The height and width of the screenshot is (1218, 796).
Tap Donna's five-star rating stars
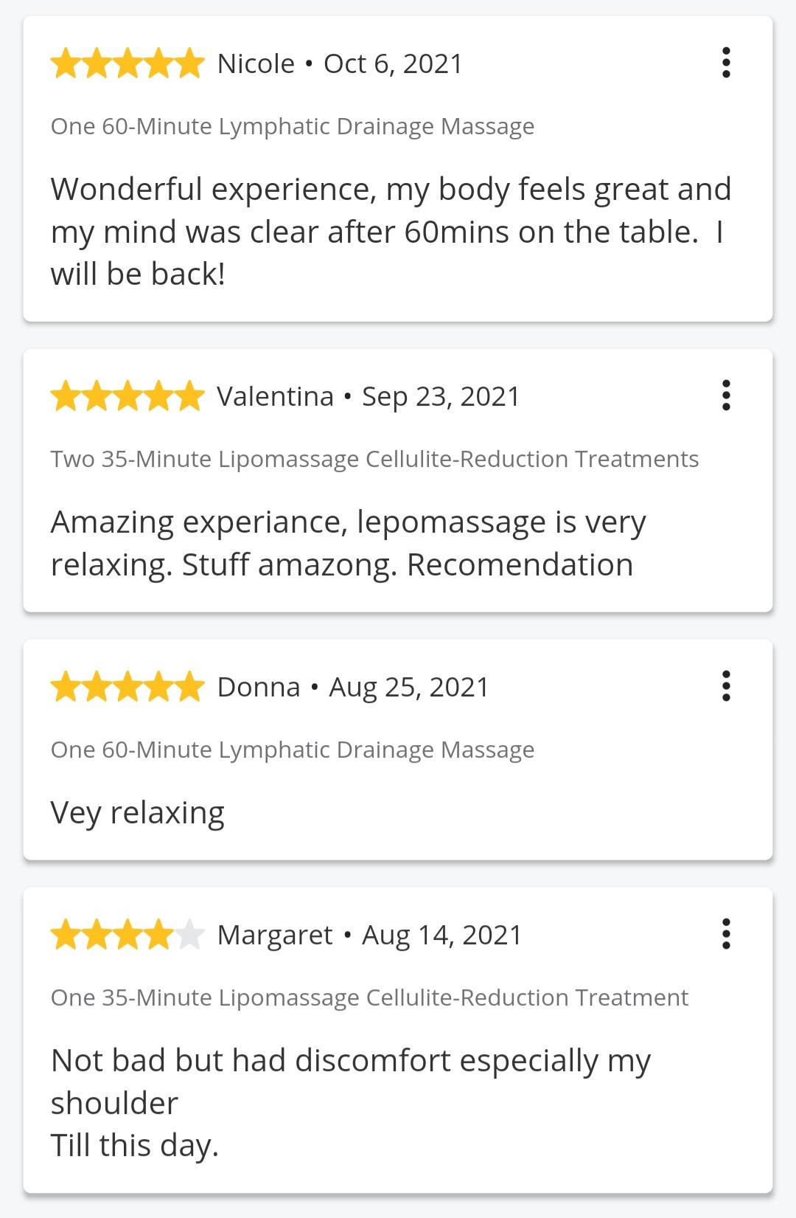[x=128, y=687]
